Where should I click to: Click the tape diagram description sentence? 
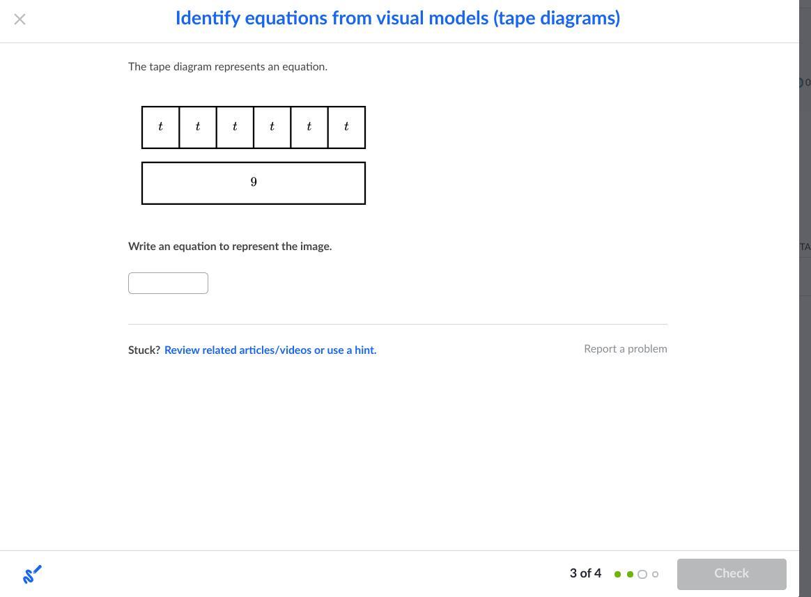click(228, 67)
